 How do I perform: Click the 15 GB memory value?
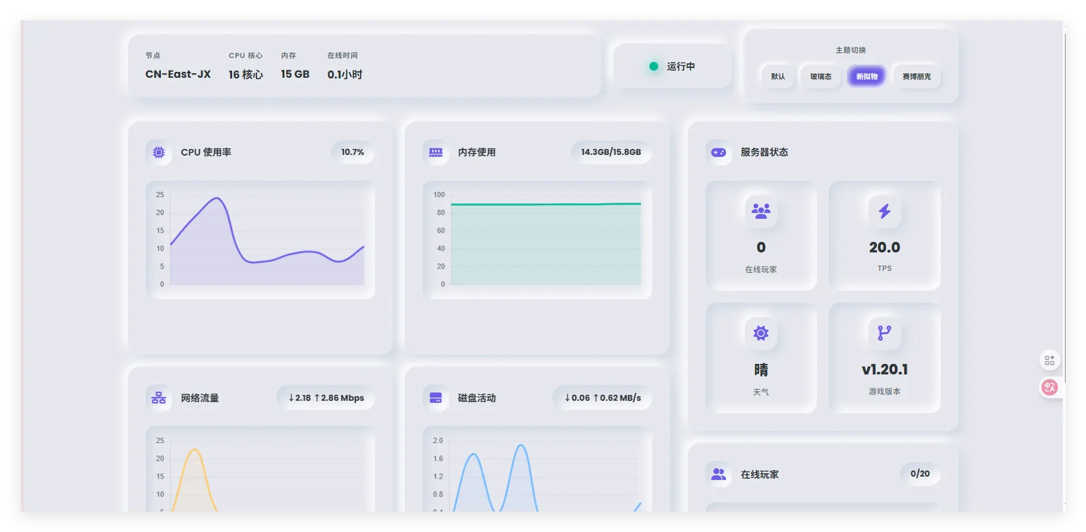coord(295,74)
